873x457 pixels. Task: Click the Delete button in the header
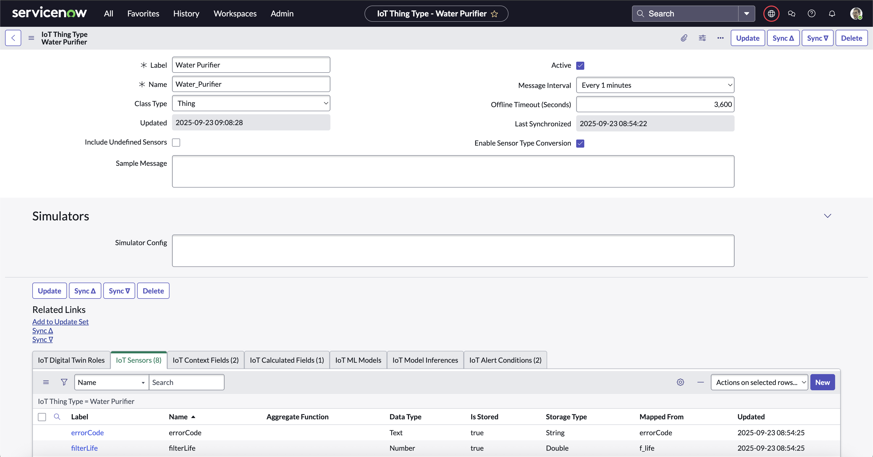point(851,38)
